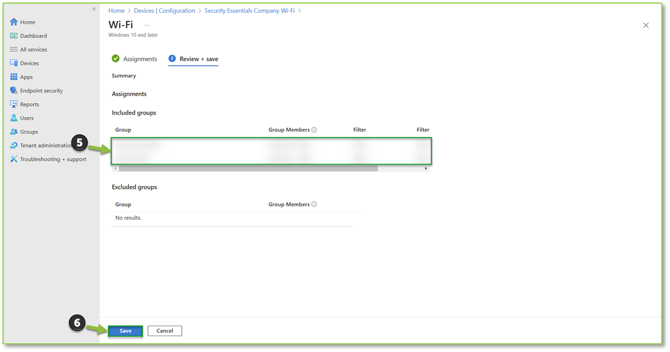670x352 pixels.
Task: Click info icon next to Included Group Members
Action: coord(314,130)
